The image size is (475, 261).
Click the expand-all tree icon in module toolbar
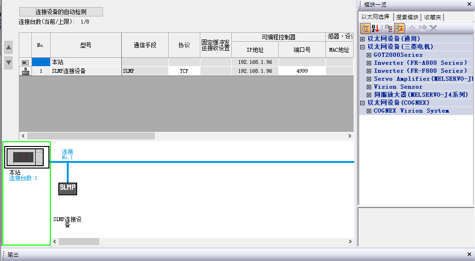pos(388,28)
